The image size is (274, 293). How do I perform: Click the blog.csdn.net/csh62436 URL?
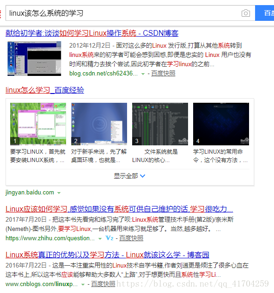tap(104, 74)
